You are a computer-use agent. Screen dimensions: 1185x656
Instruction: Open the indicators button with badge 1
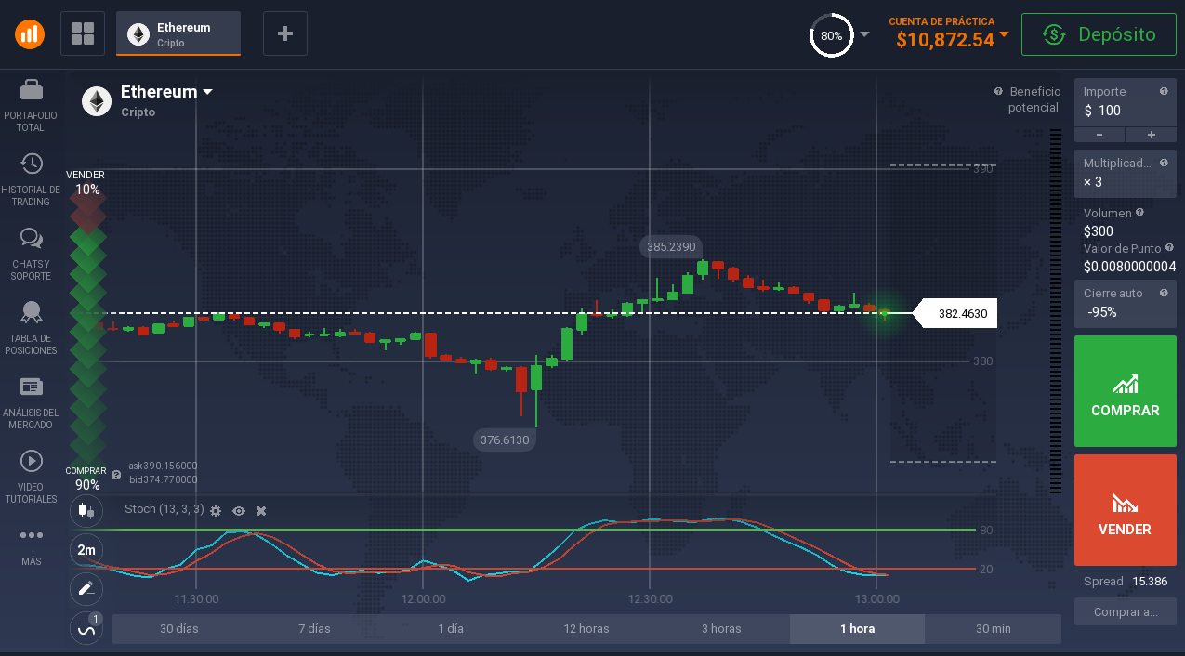86,628
